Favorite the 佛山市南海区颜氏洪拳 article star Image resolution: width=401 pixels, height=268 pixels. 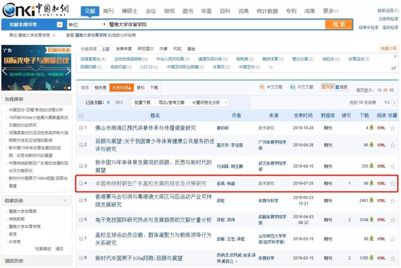[x=392, y=128]
